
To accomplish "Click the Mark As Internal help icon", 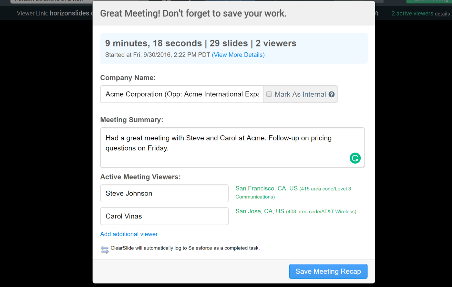I will pos(332,94).
